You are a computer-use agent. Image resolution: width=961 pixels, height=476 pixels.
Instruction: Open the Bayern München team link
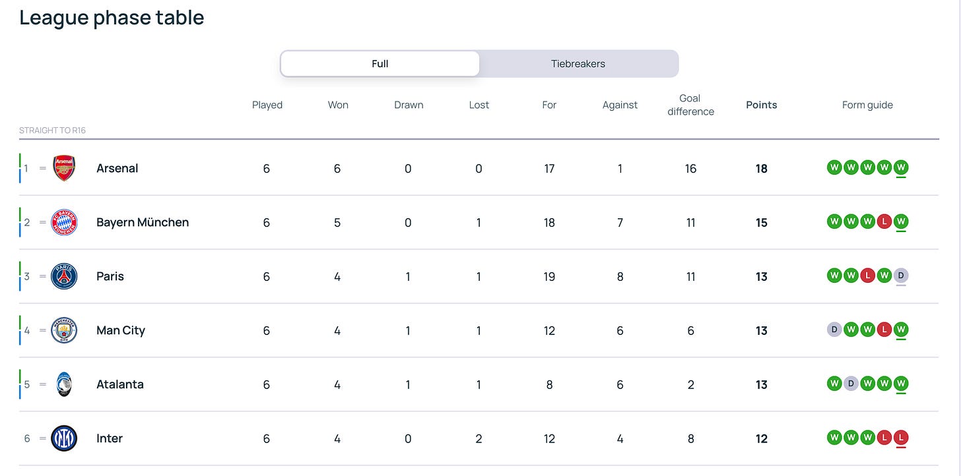(143, 222)
